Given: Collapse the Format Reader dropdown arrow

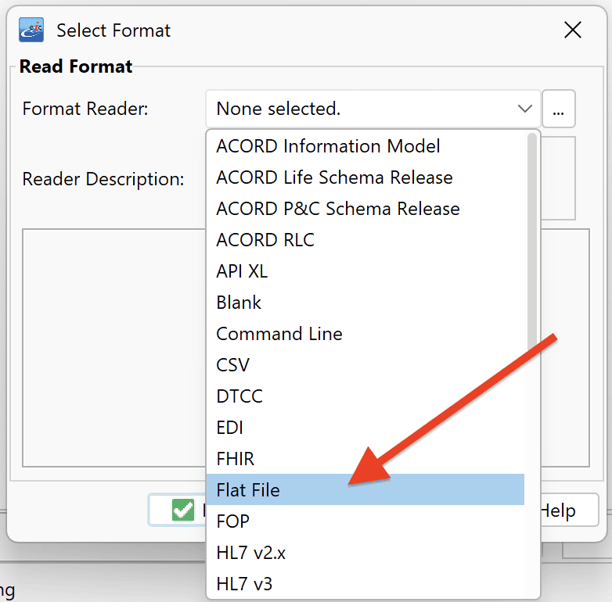Looking at the screenshot, I should (524, 109).
